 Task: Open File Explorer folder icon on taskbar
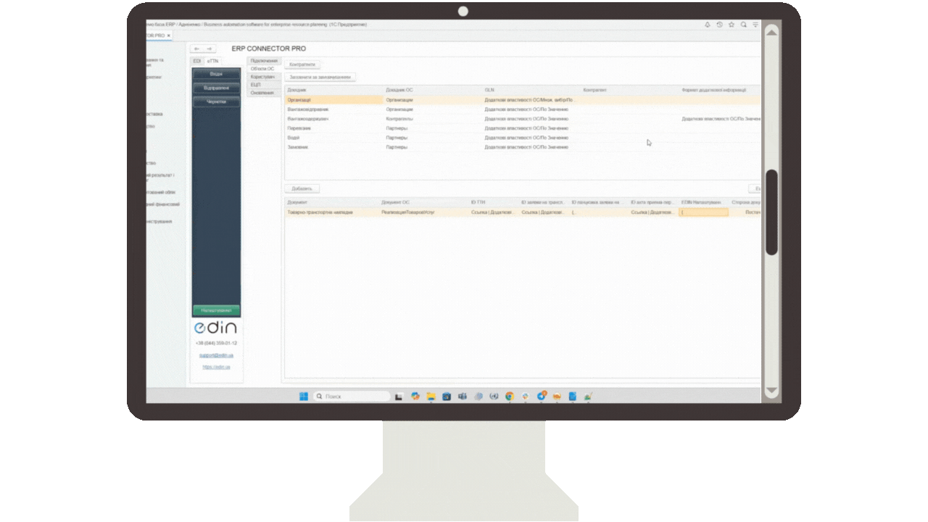click(431, 397)
